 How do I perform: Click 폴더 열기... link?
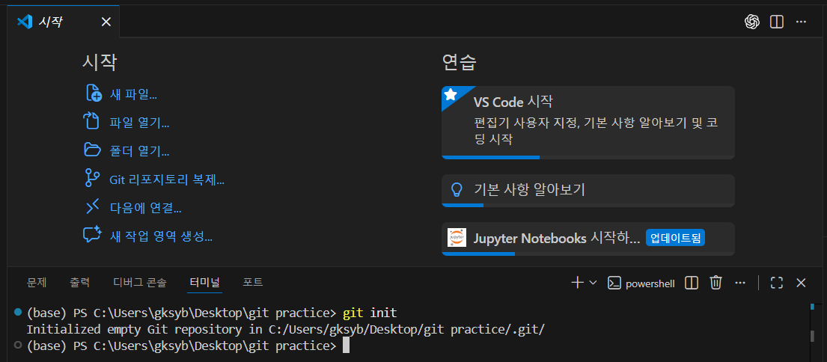(x=139, y=152)
